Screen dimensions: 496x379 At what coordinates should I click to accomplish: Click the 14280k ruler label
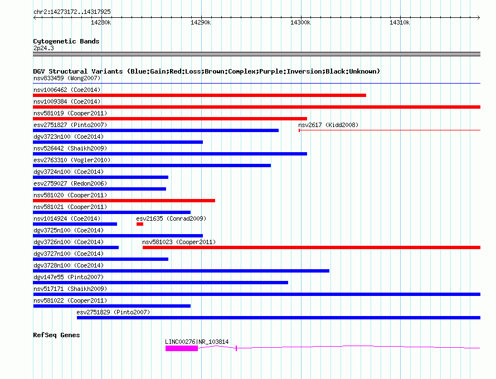pyautogui.click(x=101, y=22)
